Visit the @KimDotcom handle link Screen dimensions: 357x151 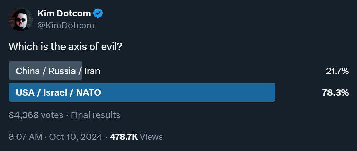coord(66,25)
